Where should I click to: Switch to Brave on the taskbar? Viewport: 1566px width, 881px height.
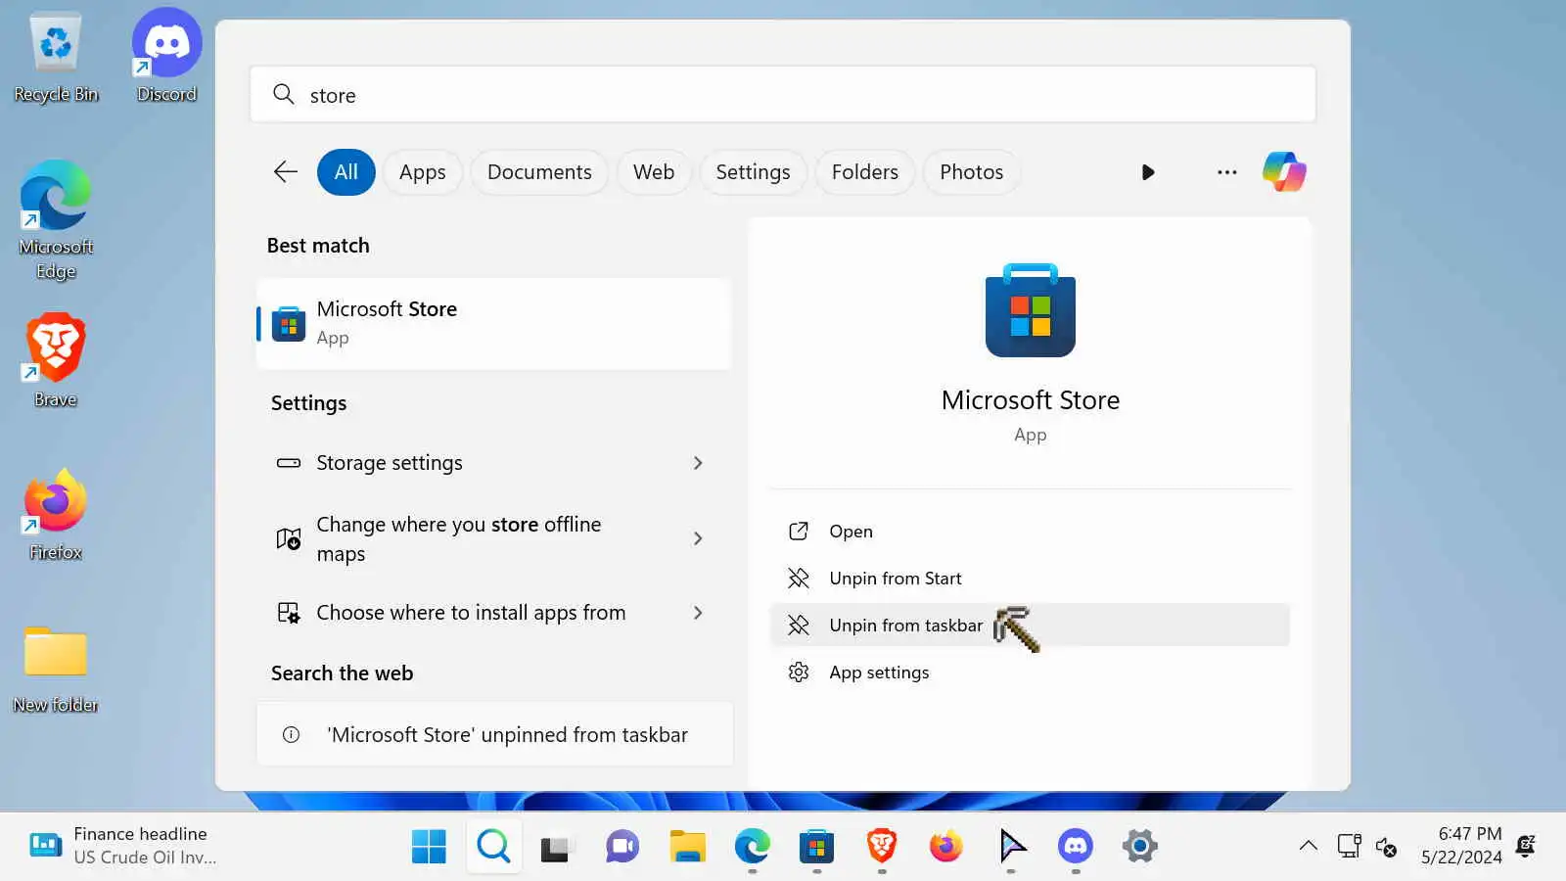click(881, 846)
